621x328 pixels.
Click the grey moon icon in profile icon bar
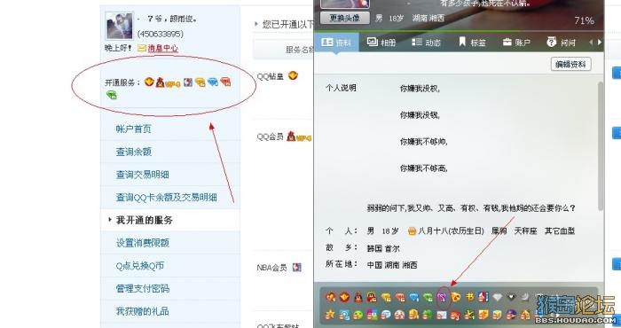(x=525, y=297)
